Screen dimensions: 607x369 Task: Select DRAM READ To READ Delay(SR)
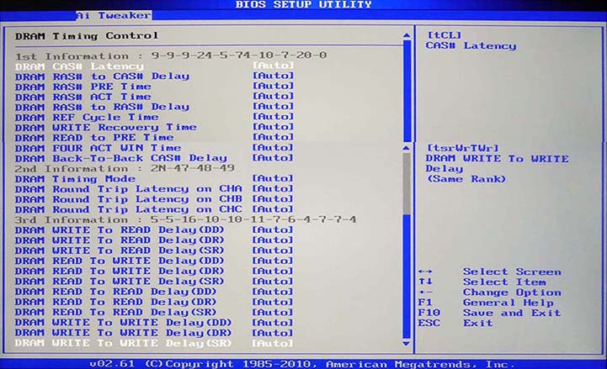154,312
